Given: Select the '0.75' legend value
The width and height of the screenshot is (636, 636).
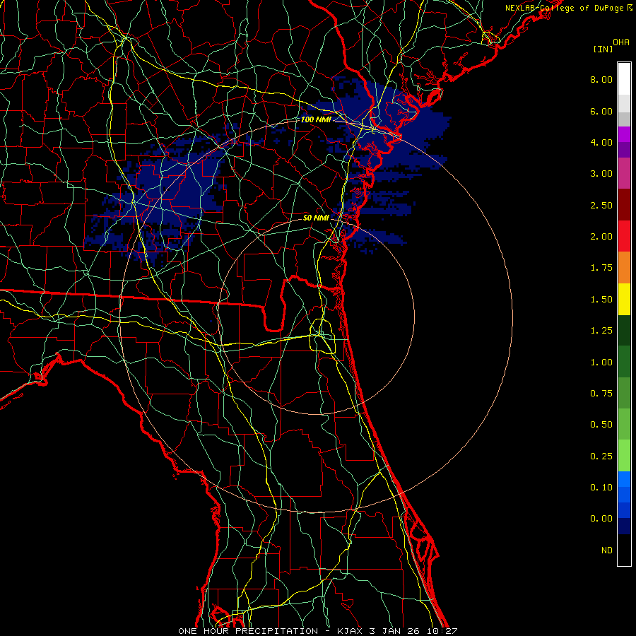Looking at the screenshot, I should [601, 394].
